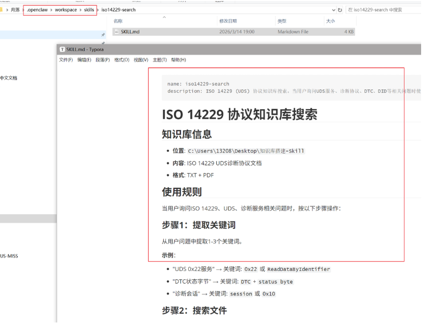Navigate to skills in the address bar
431x336 pixels.
89,10
